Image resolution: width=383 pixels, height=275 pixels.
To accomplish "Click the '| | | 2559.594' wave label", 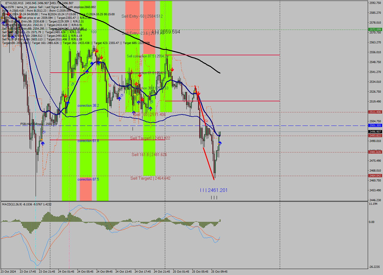I will tap(166, 32).
